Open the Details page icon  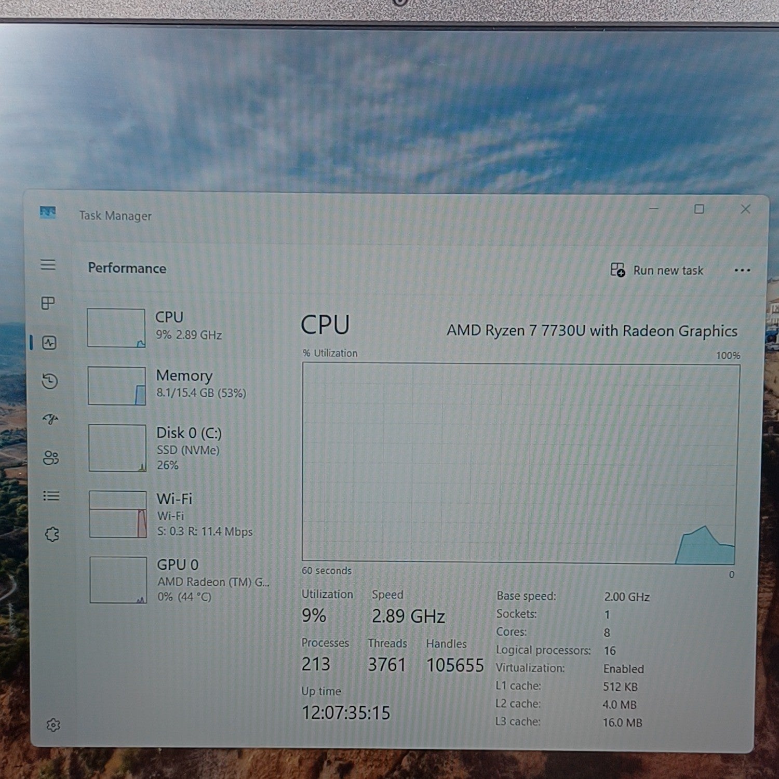51,496
